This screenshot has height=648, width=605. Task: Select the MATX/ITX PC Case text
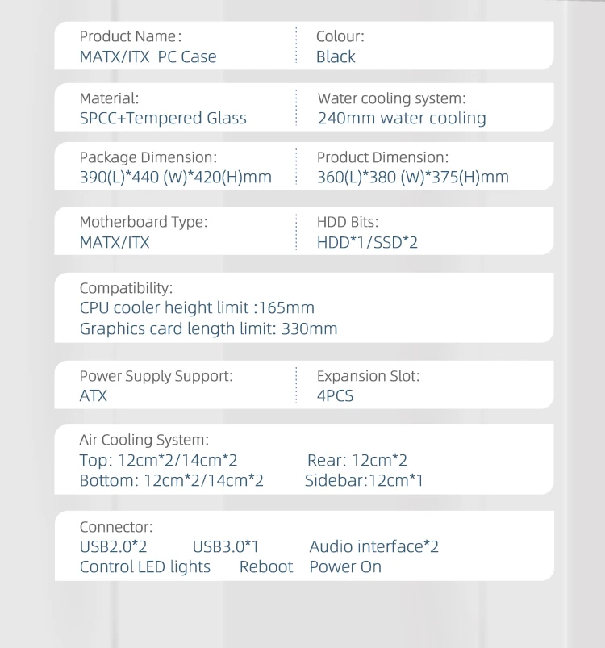point(148,57)
